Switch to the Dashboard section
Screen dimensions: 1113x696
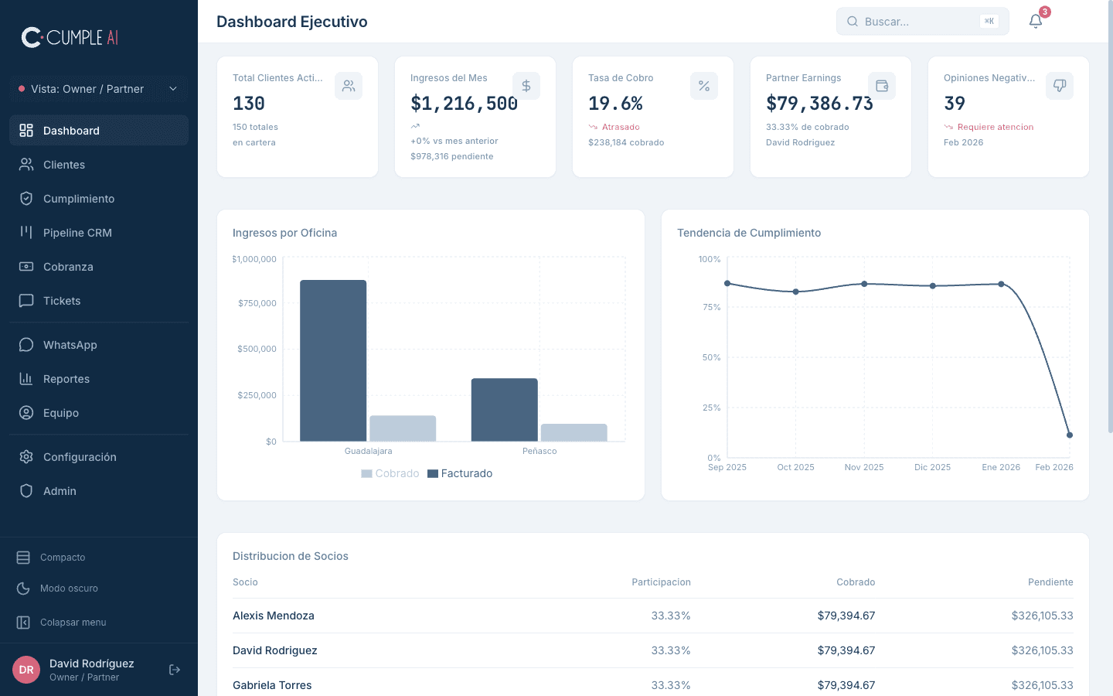(72, 130)
